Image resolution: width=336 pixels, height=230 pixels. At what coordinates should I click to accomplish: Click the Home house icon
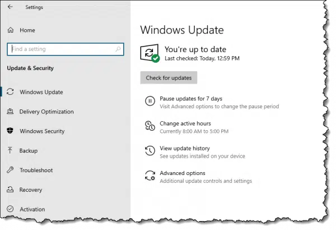[11, 30]
